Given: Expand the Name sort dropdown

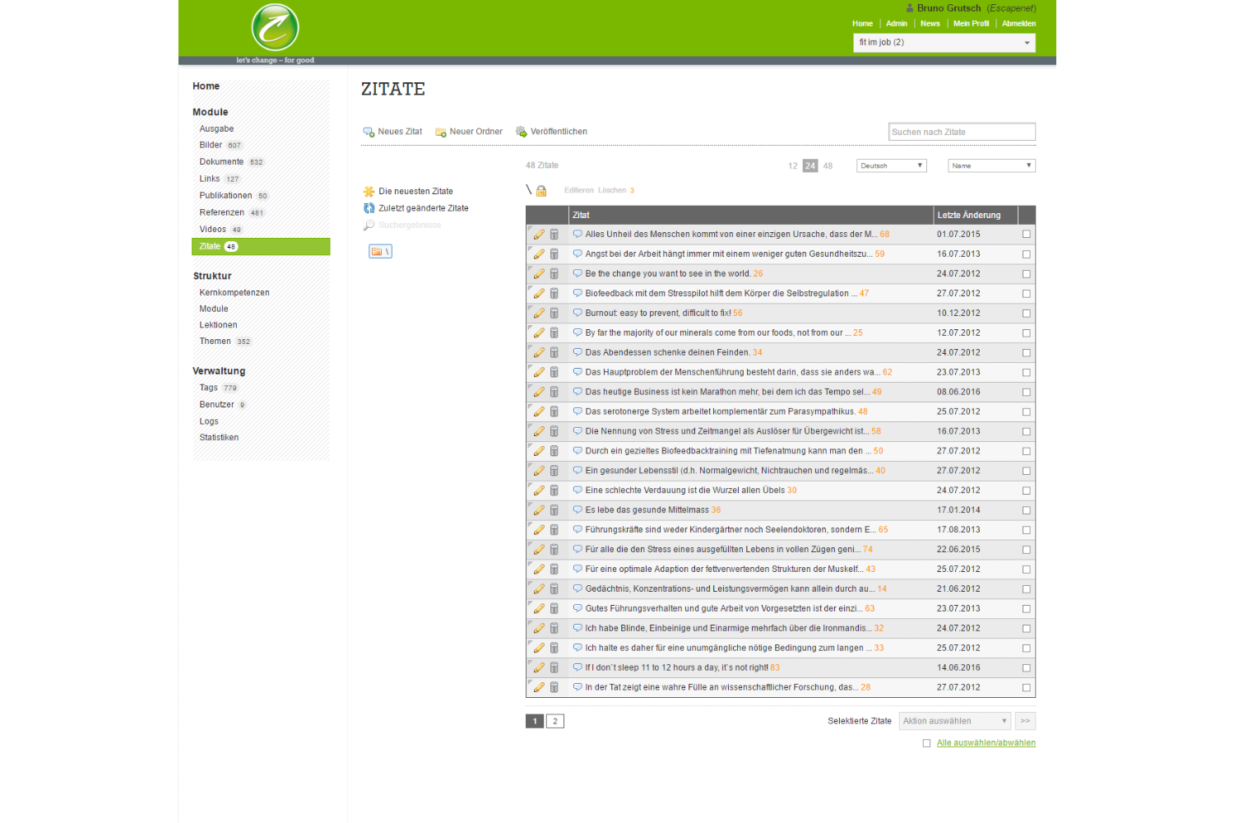Looking at the screenshot, I should coord(990,166).
